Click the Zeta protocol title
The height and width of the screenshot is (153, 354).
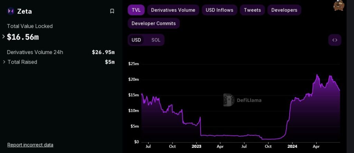(x=25, y=11)
